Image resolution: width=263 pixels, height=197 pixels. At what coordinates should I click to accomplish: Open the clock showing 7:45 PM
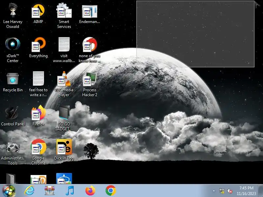[x=246, y=191]
